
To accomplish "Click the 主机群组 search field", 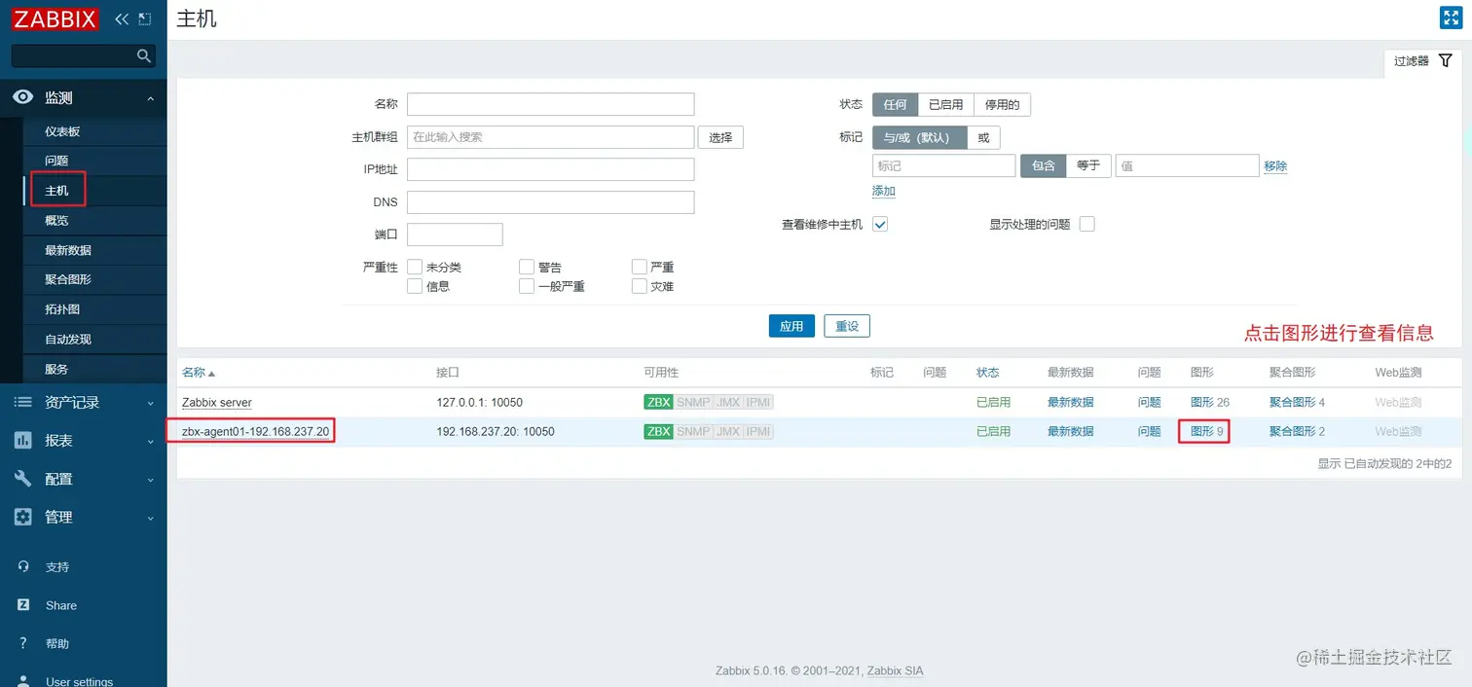I will pos(550,137).
